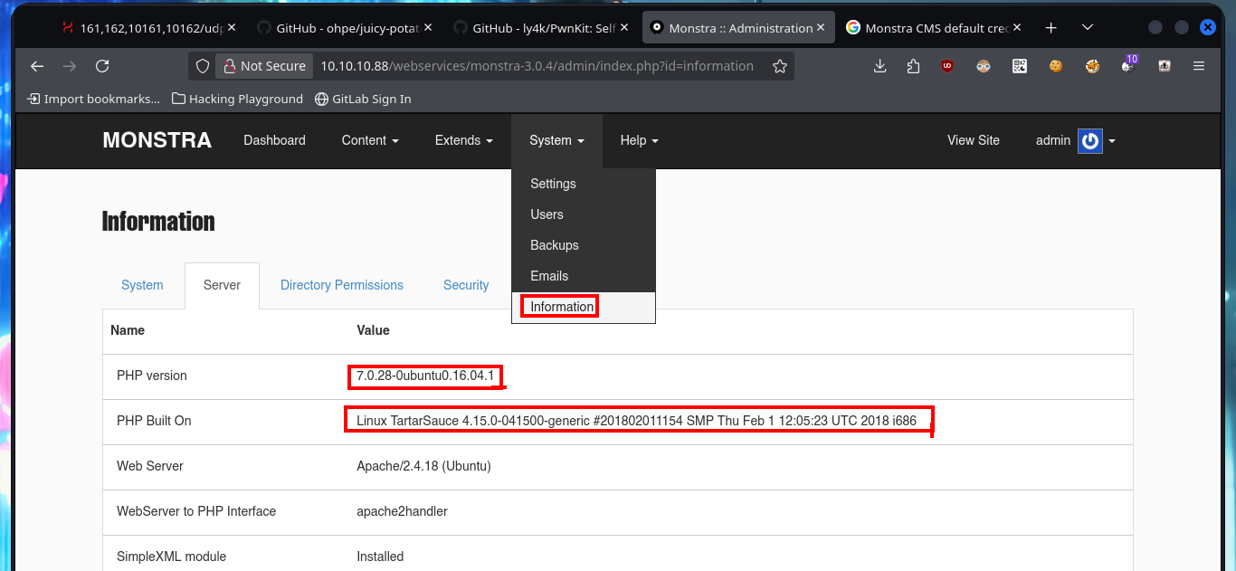Expand the Content dropdown menu
Viewport: 1236px width, 571px height.
click(x=370, y=140)
